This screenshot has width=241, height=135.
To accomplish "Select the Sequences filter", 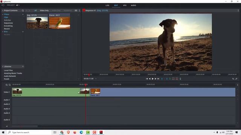I will [x=8, y=23].
